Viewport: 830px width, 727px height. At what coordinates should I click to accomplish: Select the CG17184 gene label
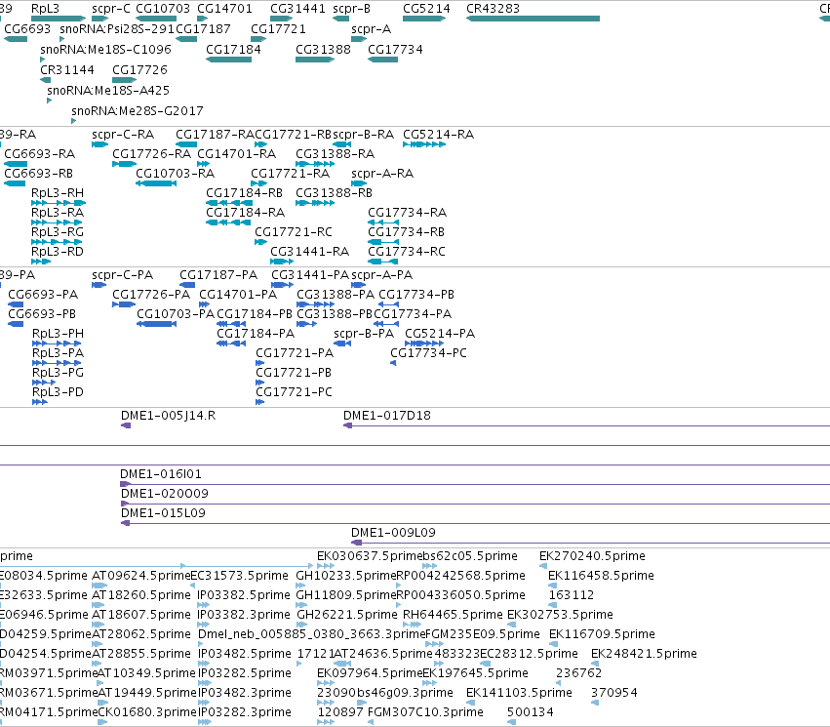click(233, 49)
